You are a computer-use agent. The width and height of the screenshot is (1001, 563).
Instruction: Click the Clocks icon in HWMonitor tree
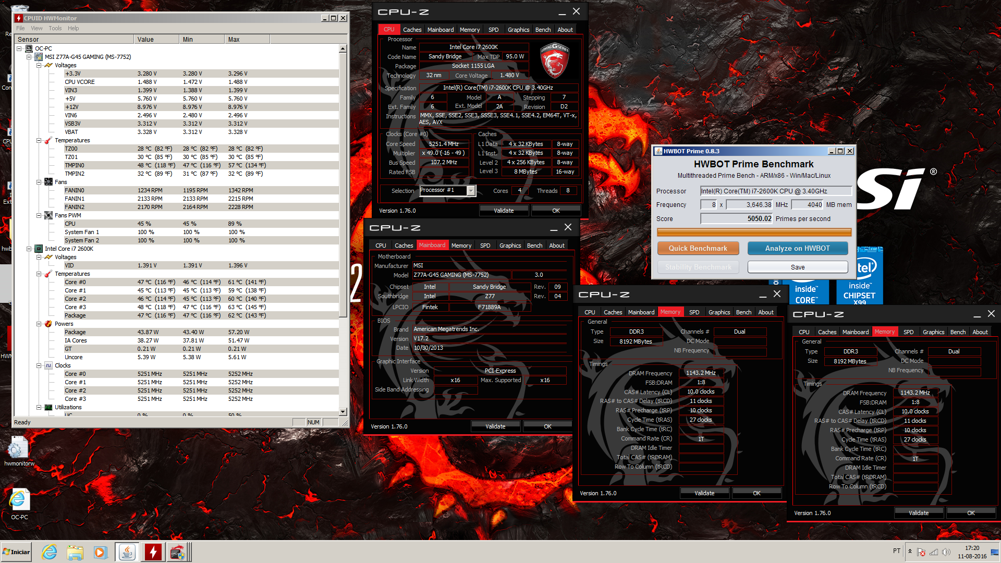pyautogui.click(x=48, y=365)
